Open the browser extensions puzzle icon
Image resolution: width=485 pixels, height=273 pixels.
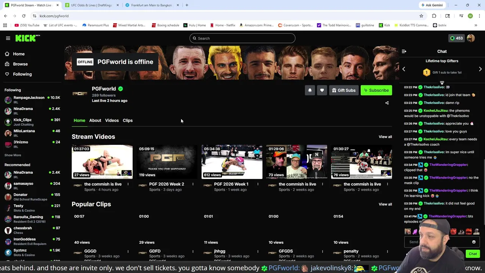[x=434, y=16]
